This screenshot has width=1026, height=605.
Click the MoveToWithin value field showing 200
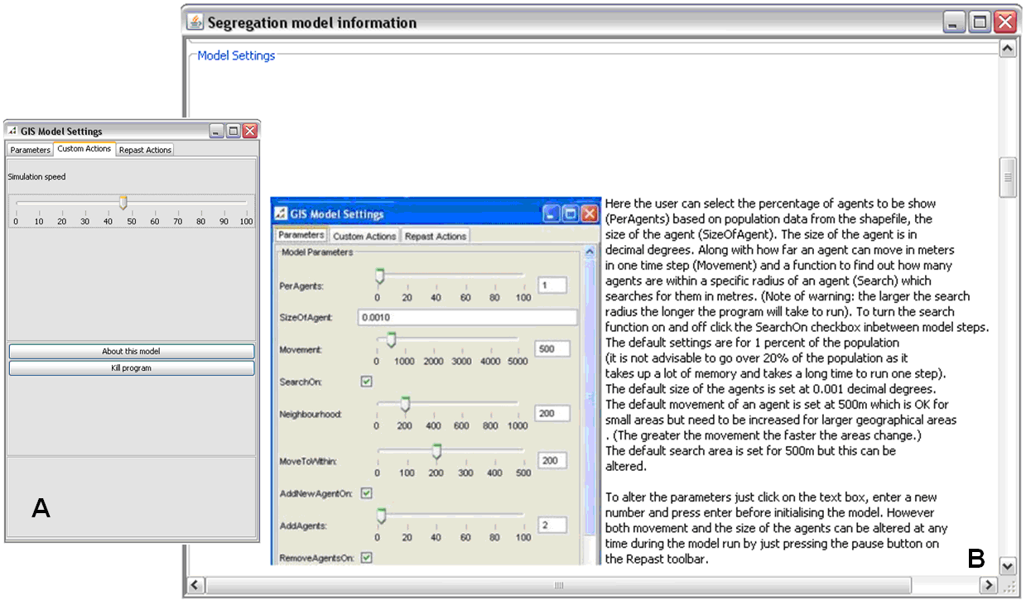pyautogui.click(x=552, y=460)
